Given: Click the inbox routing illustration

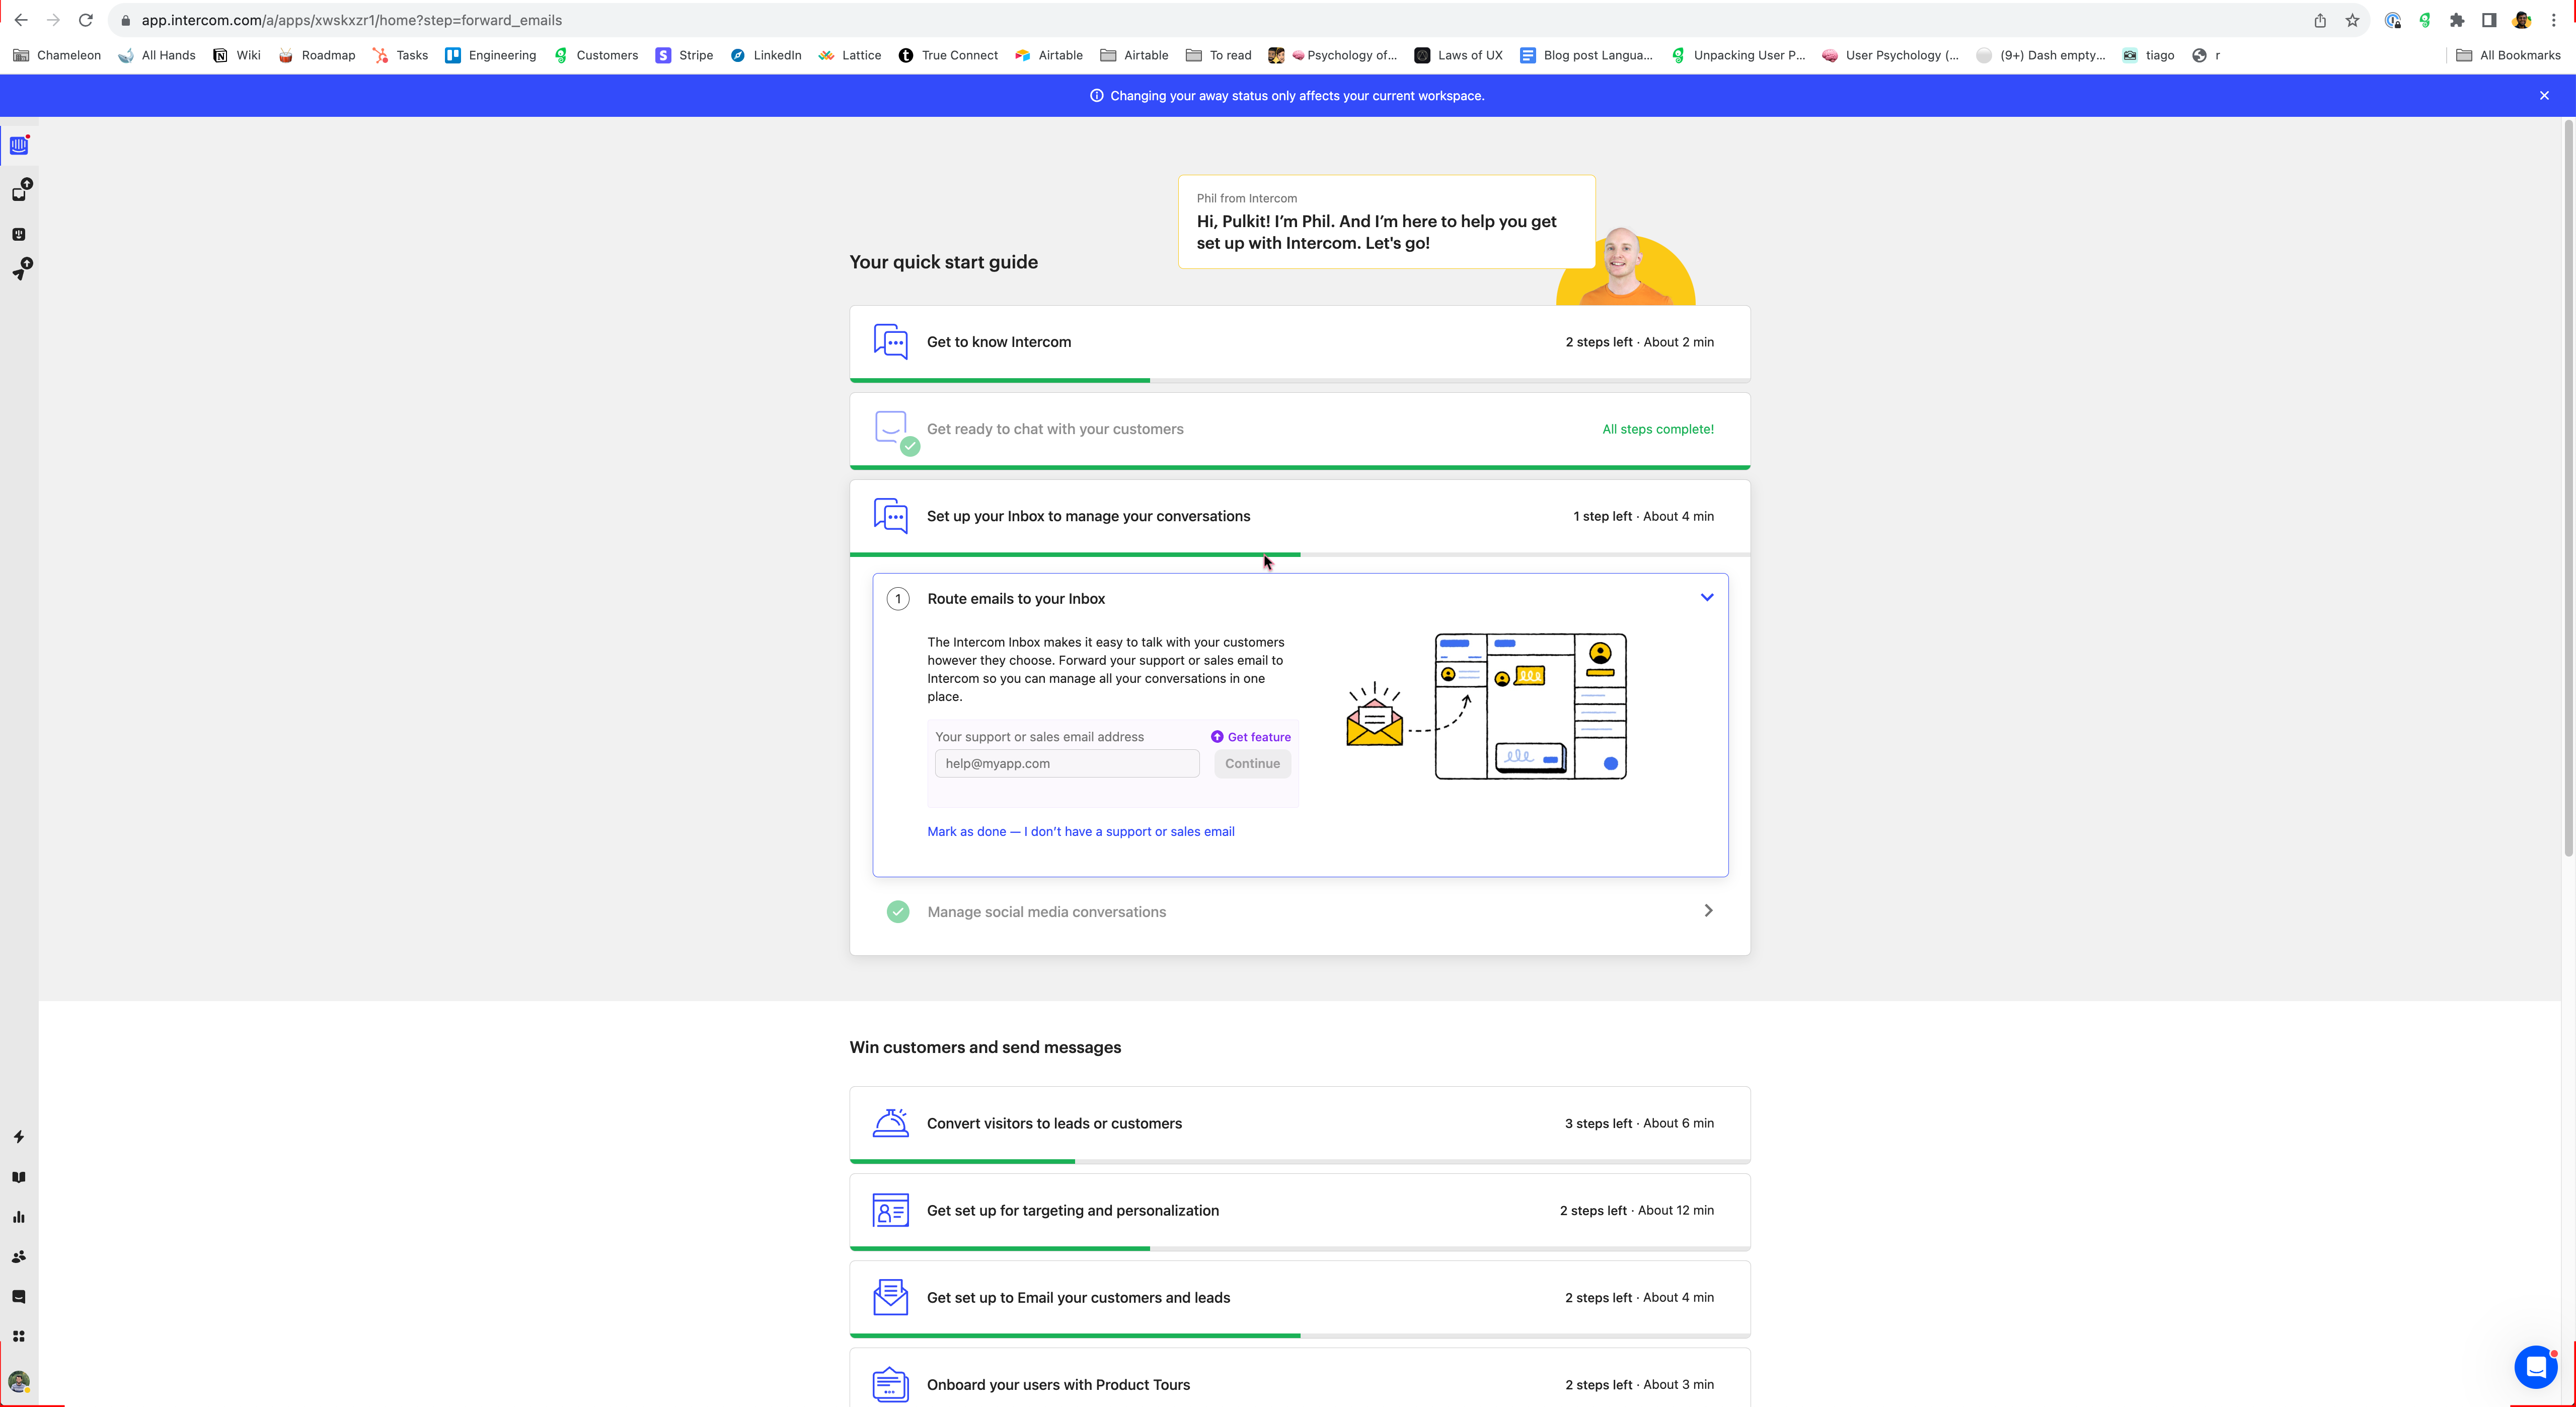Looking at the screenshot, I should 1486,707.
